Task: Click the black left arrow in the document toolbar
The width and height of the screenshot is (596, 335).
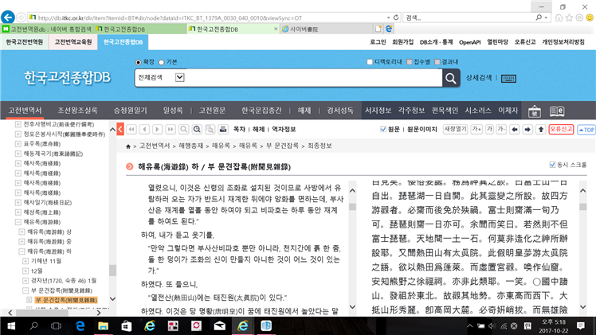Action: (x=515, y=130)
